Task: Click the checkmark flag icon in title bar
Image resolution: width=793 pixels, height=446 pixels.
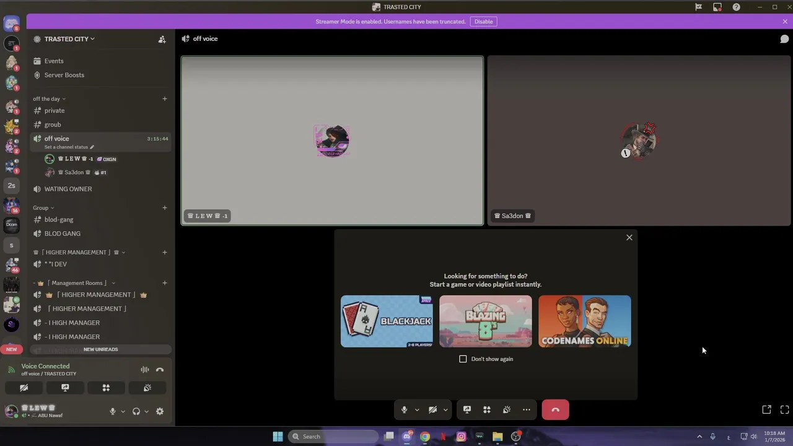Action: [x=698, y=7]
